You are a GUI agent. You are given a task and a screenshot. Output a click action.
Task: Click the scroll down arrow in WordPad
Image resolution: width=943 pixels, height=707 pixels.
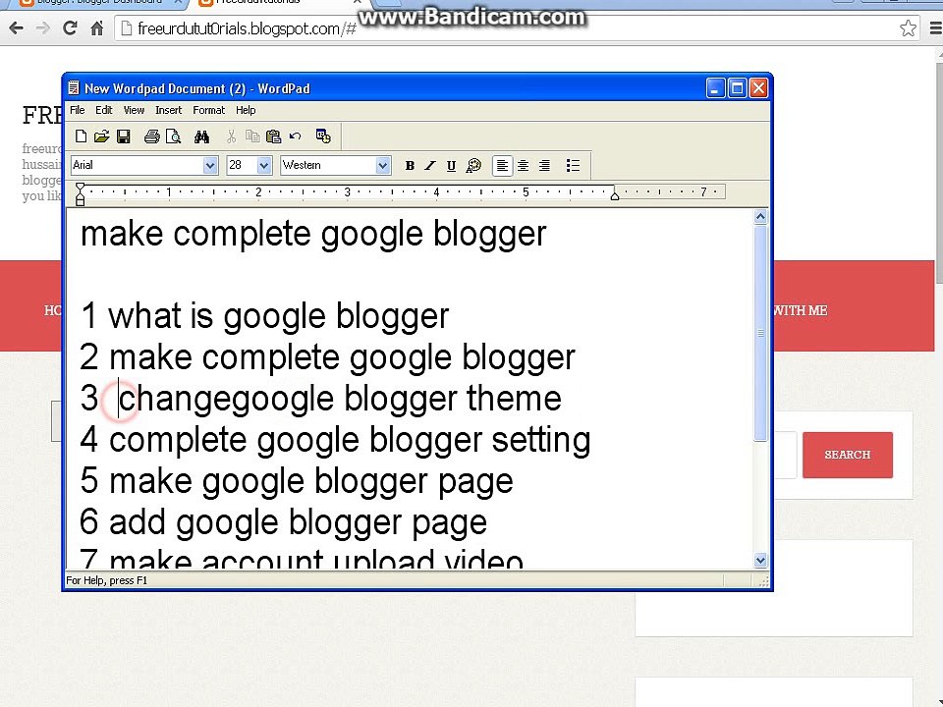click(760, 561)
